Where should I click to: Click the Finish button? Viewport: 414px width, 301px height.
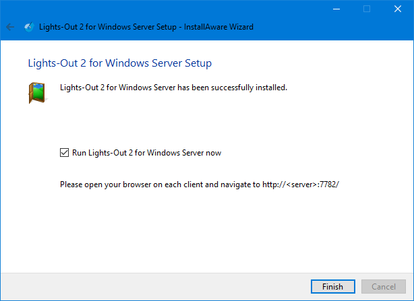coord(332,286)
